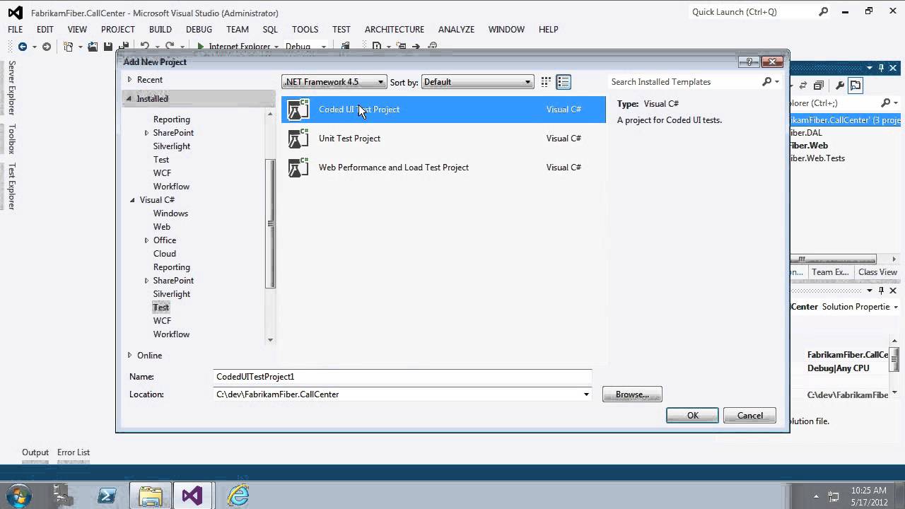
Task: Switch to the Class View tab
Action: coord(877,272)
